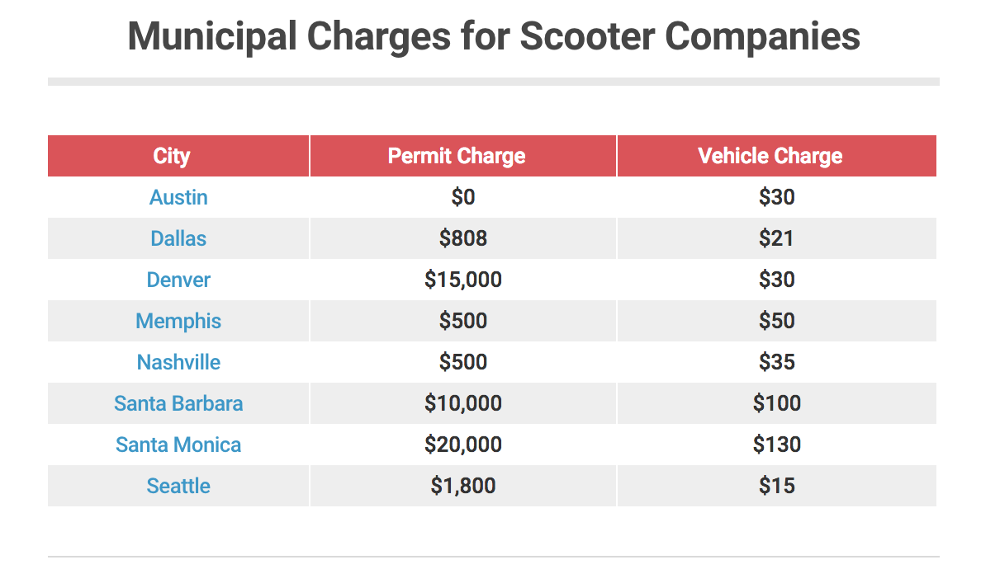Open the Santa Barbara link

178,404
